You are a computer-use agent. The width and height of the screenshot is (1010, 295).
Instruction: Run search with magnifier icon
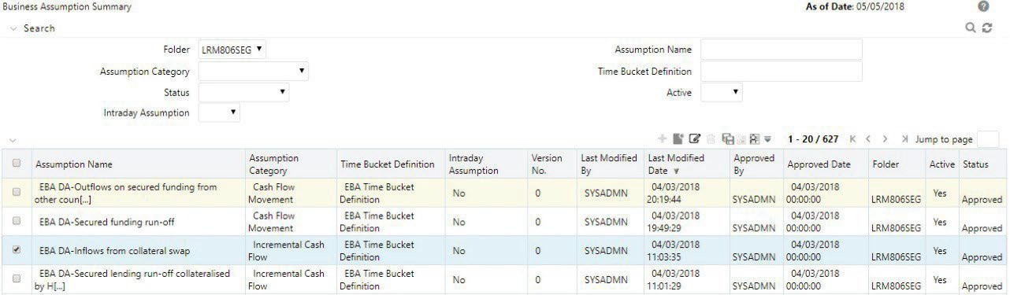pos(971,28)
